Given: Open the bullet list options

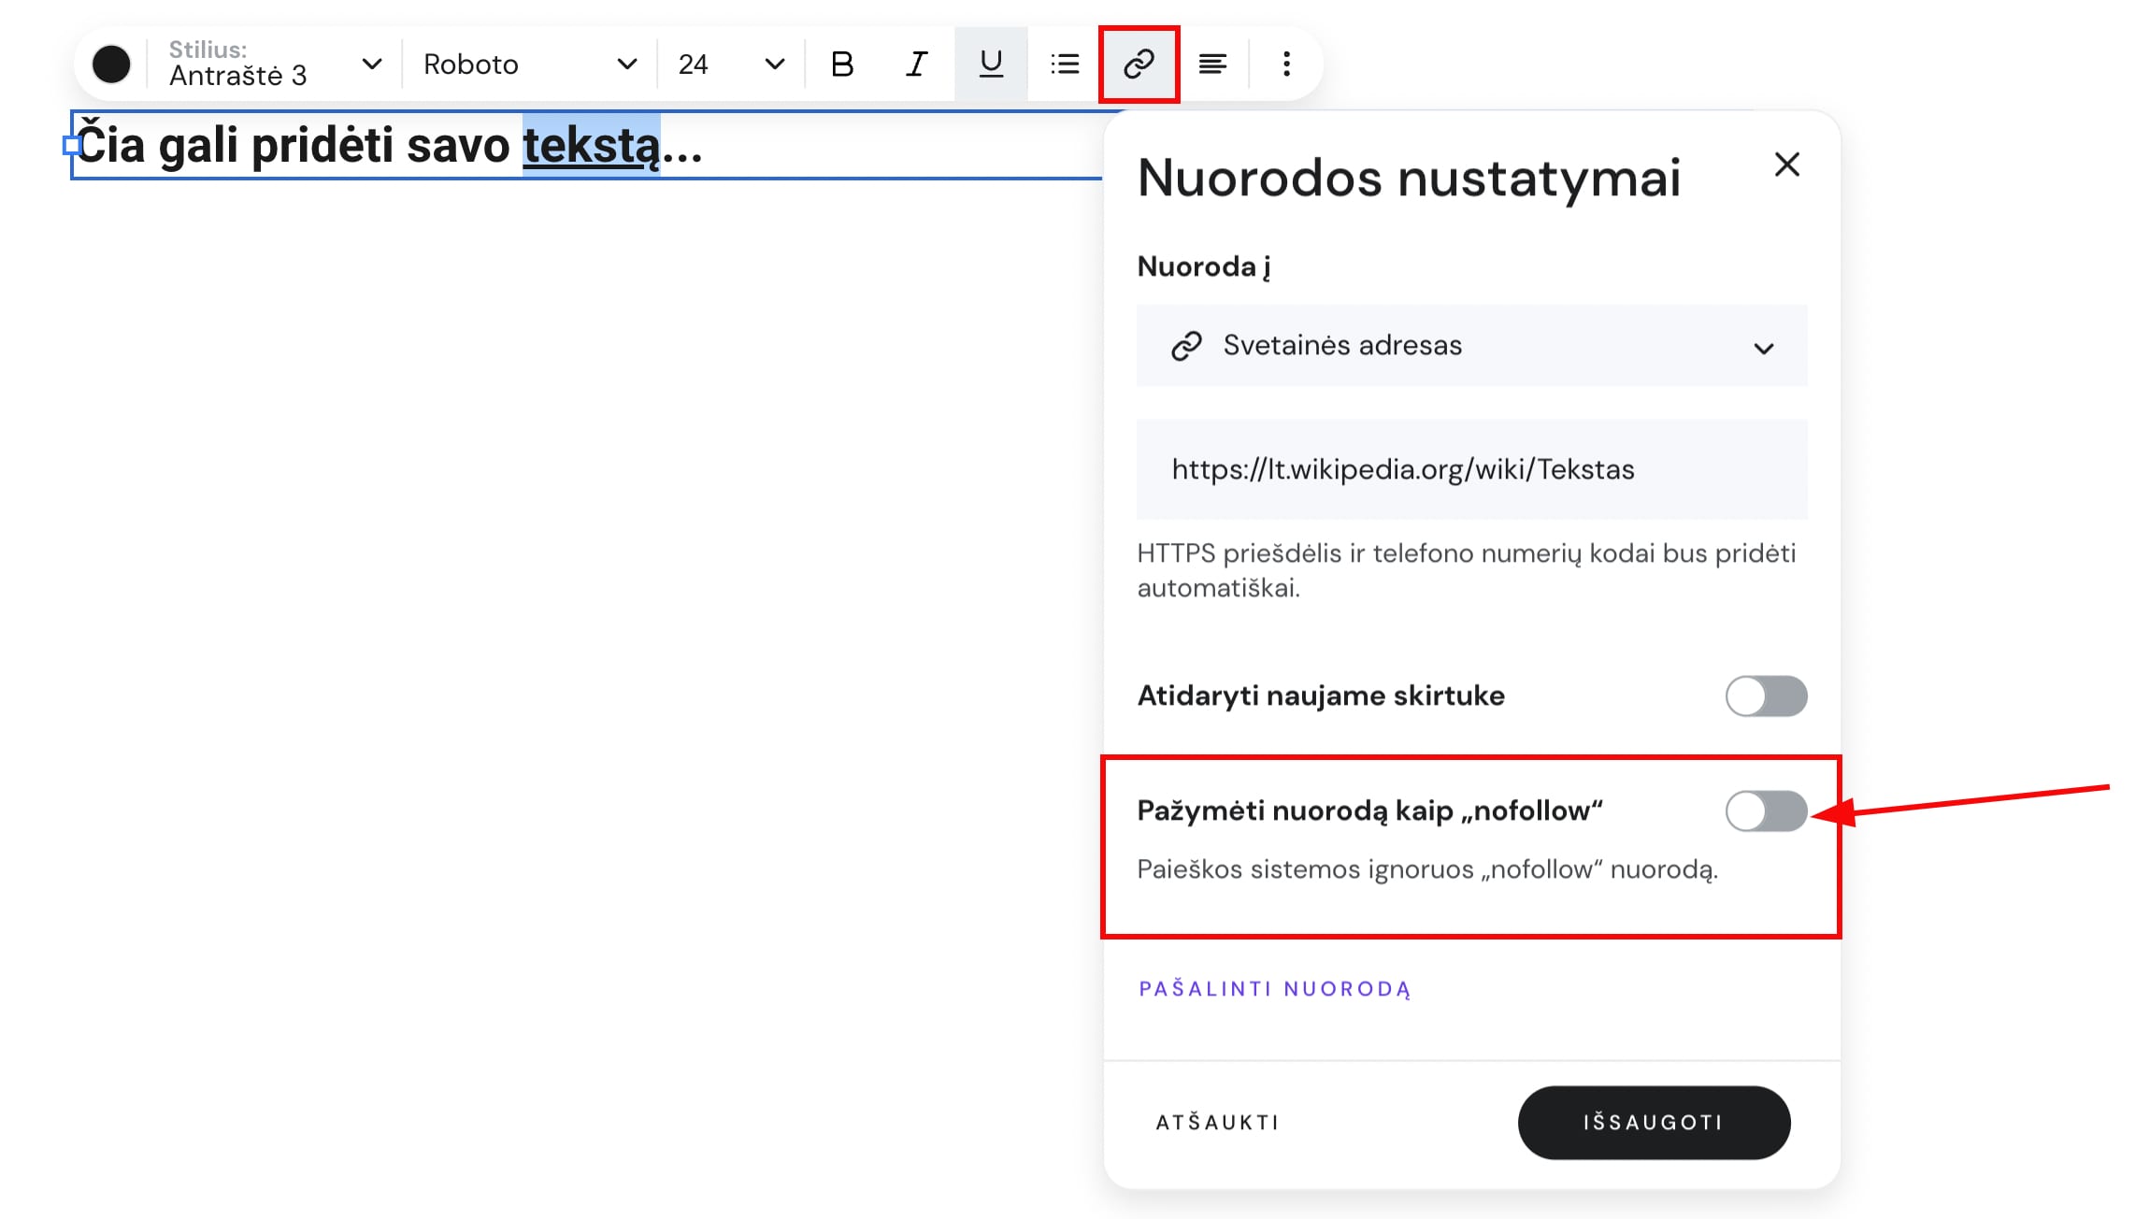Looking at the screenshot, I should click(1065, 65).
